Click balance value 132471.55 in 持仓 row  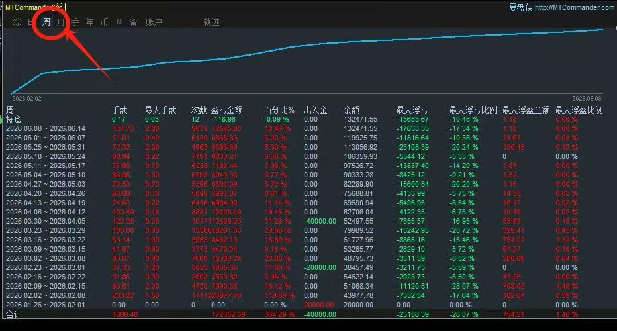pyautogui.click(x=360, y=119)
